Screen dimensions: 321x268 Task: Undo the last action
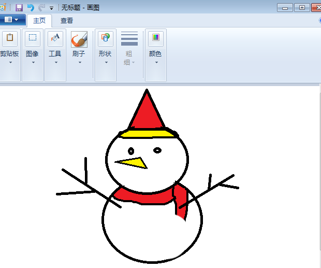click(x=31, y=8)
